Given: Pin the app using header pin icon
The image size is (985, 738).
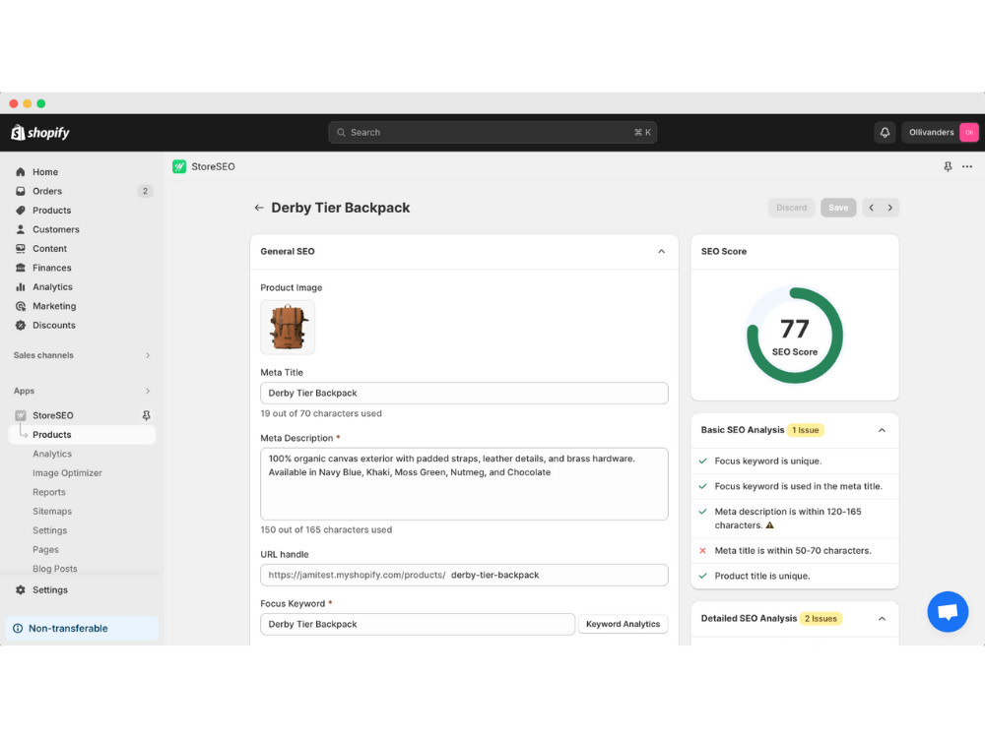Looking at the screenshot, I should (948, 166).
